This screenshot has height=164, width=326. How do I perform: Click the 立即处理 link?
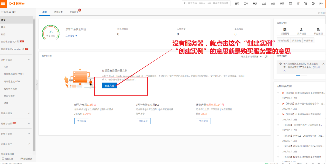[x=71, y=36]
